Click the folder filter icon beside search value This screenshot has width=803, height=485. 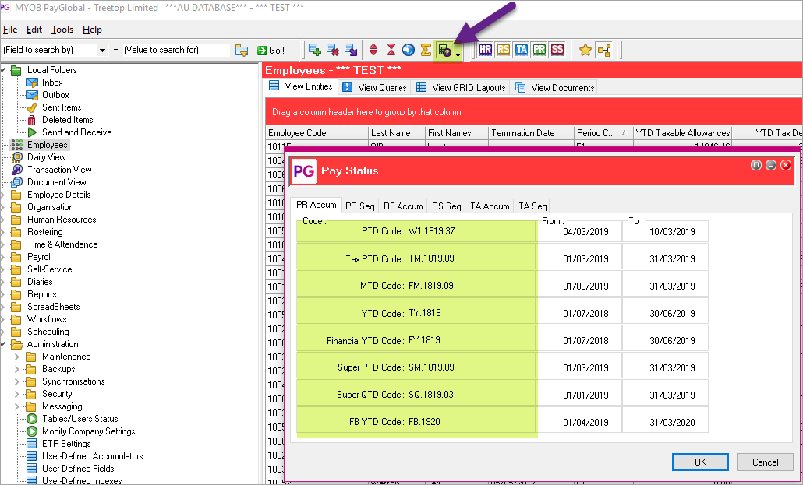pos(241,50)
